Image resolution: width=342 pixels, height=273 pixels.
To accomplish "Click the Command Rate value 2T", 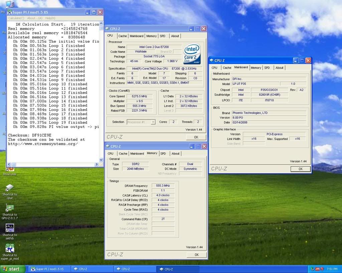I will coord(163,219).
